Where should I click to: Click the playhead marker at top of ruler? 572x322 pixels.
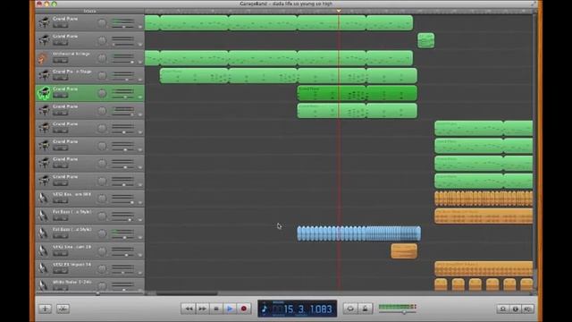point(339,11)
